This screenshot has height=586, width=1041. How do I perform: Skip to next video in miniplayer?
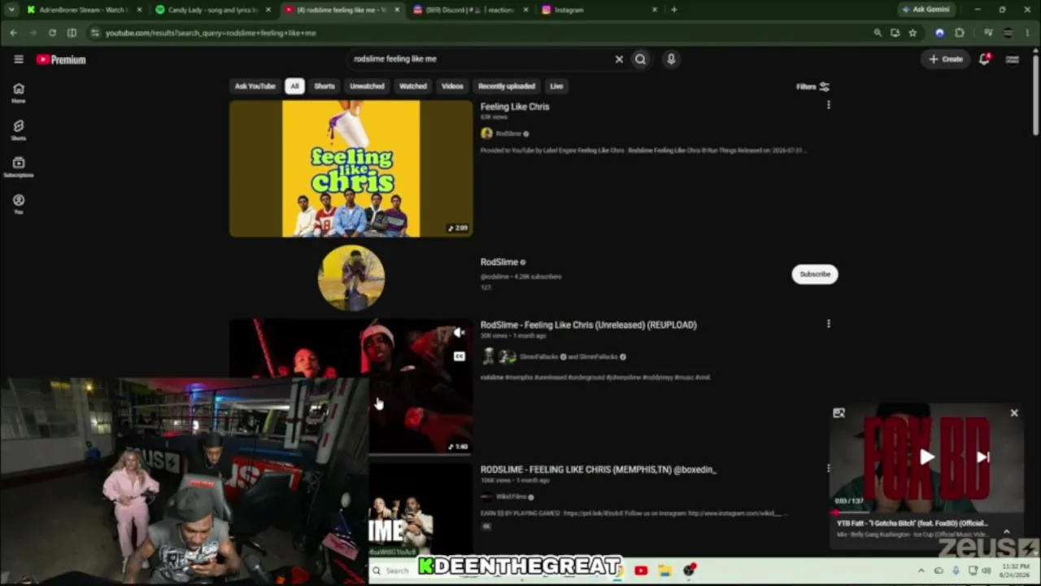982,457
